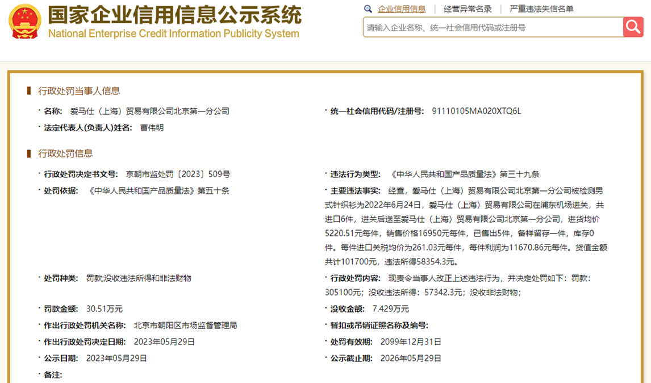
Task: Click the 备注 label
Action: pos(53,375)
